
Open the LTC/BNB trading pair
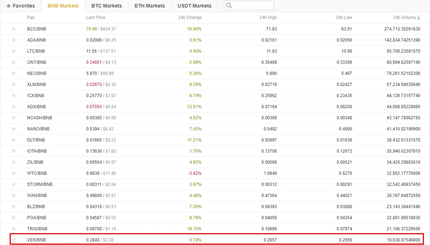[36, 51]
